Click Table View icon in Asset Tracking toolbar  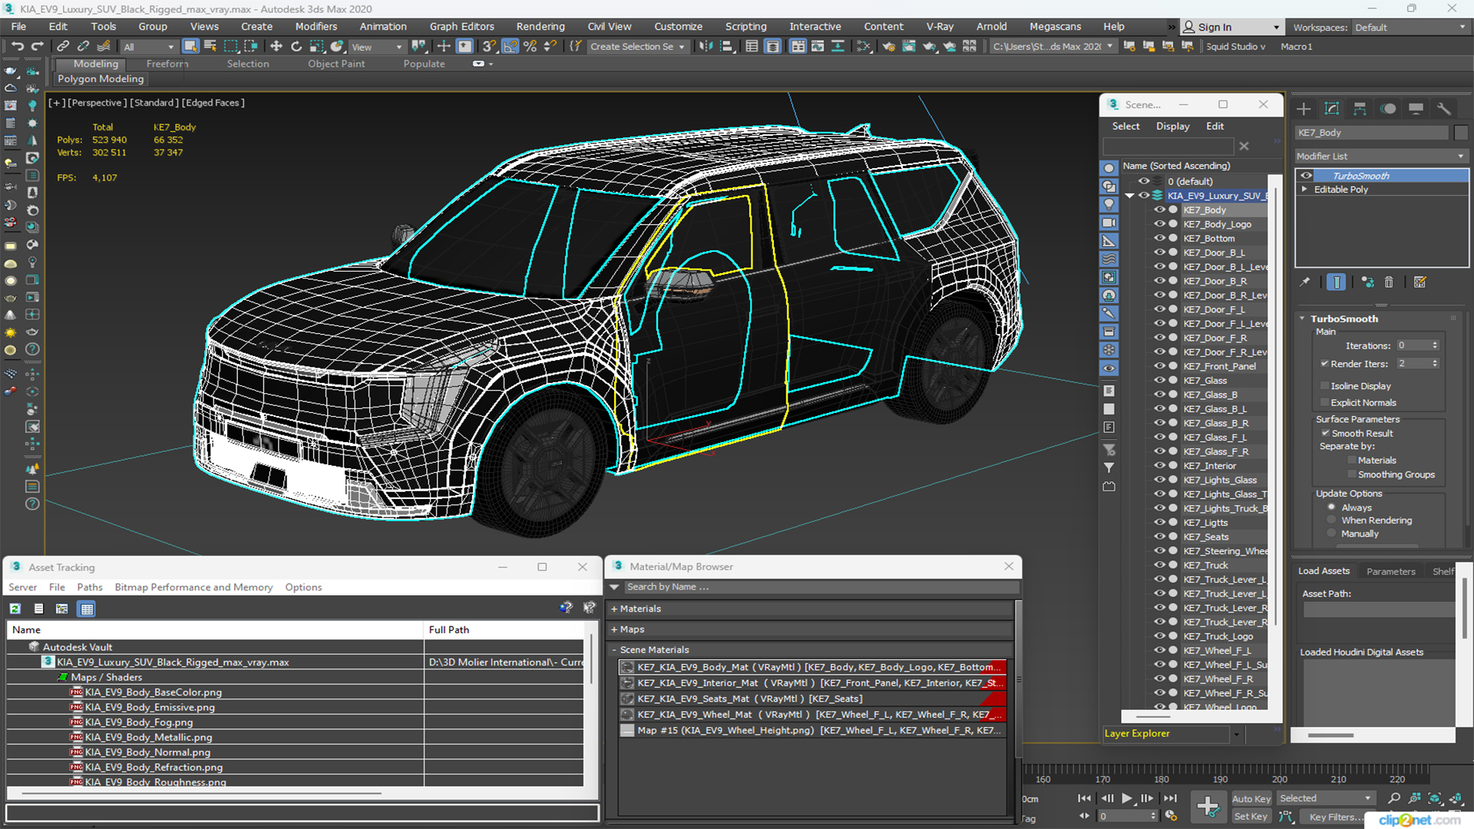[x=87, y=609]
